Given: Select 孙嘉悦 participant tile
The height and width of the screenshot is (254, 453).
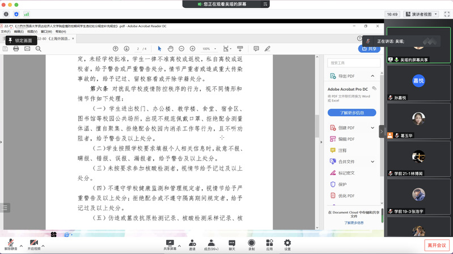Looking at the screenshot, I should (x=418, y=83).
